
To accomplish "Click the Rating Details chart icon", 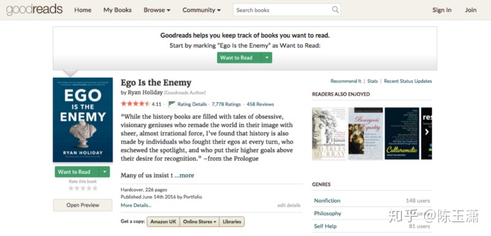I will (172, 104).
